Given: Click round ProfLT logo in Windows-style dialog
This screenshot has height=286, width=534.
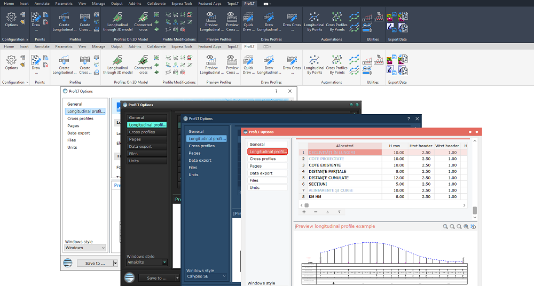Looking at the screenshot, I should pos(68,263).
